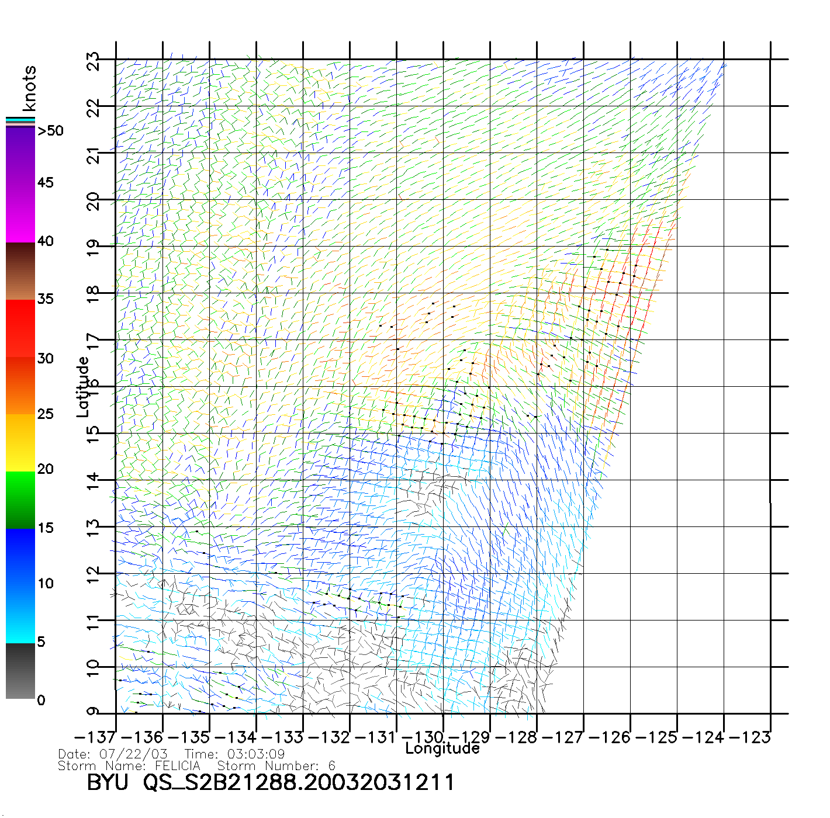Select the Longitude axis label

click(x=442, y=749)
